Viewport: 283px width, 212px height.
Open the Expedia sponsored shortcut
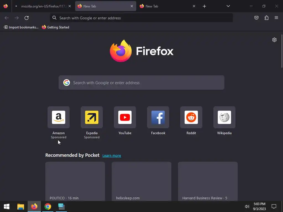[92, 123]
